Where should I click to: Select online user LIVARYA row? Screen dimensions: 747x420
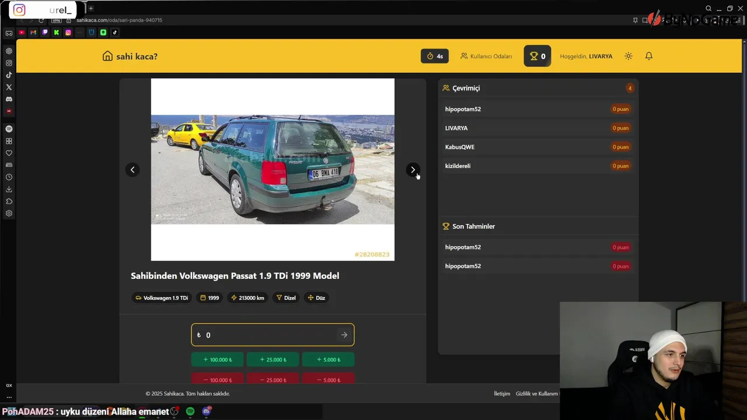(x=537, y=128)
